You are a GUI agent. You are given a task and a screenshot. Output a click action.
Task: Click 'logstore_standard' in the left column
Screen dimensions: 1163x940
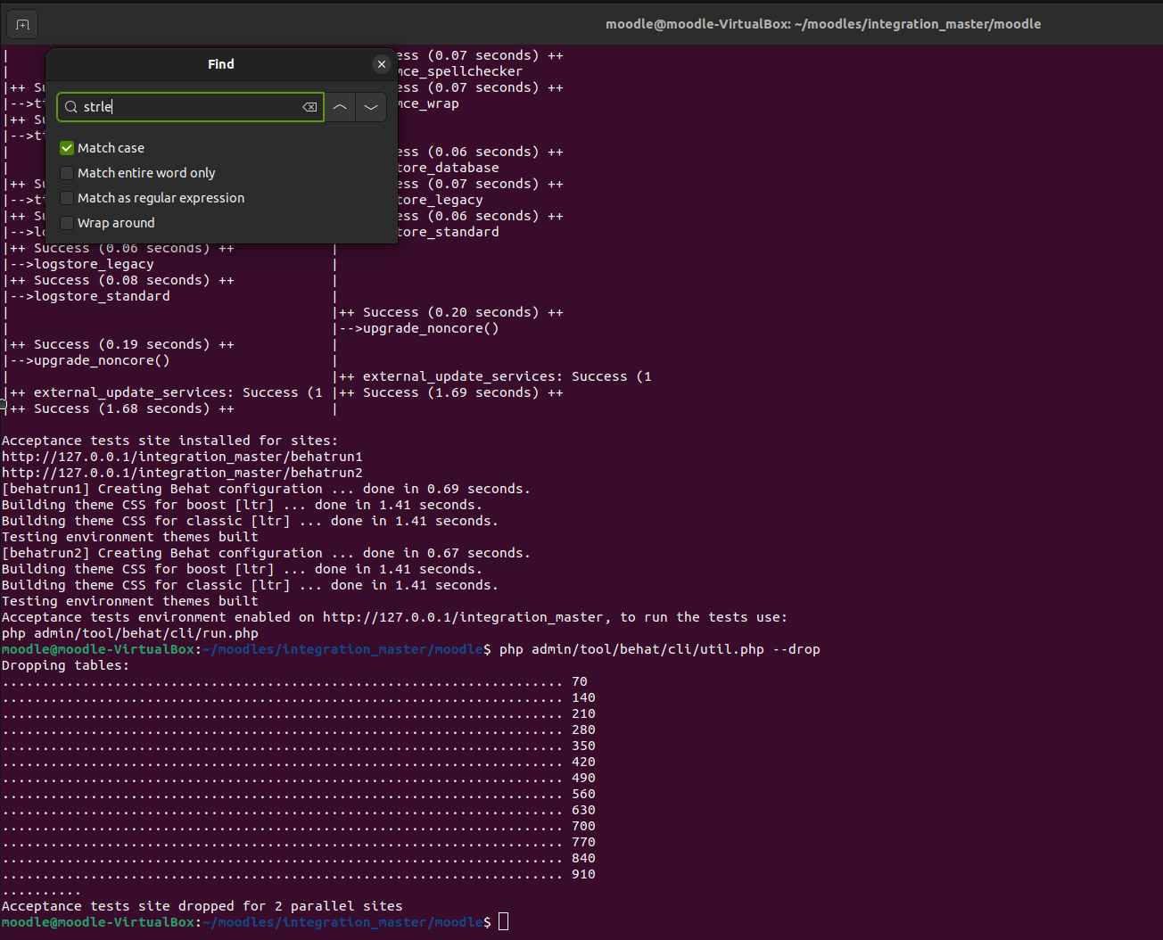tap(102, 296)
